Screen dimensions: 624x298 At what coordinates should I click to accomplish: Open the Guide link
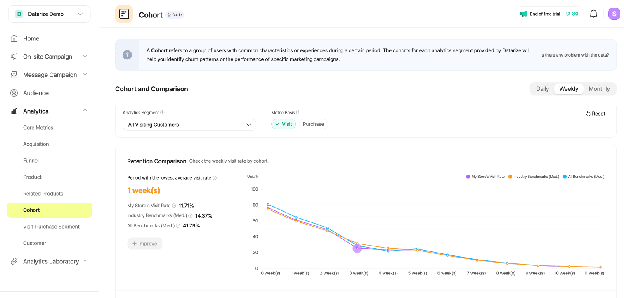pyautogui.click(x=175, y=15)
